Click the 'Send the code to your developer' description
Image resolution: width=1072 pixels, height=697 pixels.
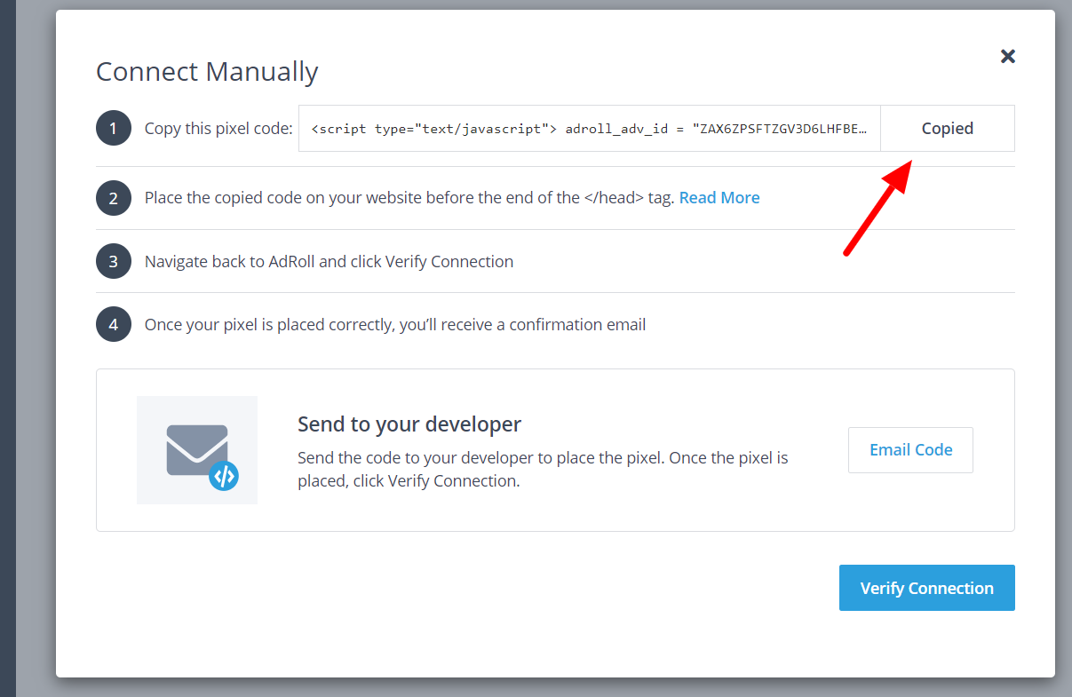(x=542, y=470)
